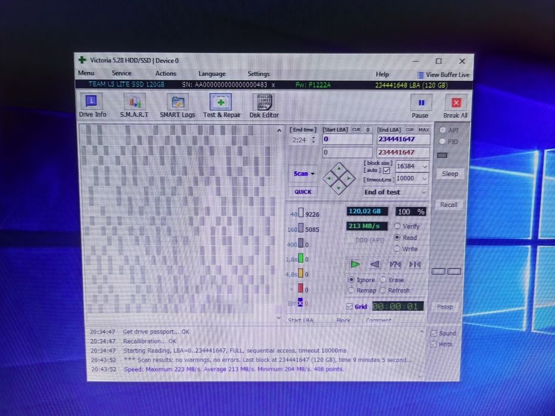Viewport: 555px width, 416px height.
Task: Click the log scrollbar down arrow
Action: (x=420, y=376)
